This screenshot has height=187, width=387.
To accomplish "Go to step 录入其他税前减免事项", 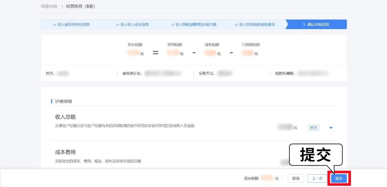I will (x=255, y=24).
